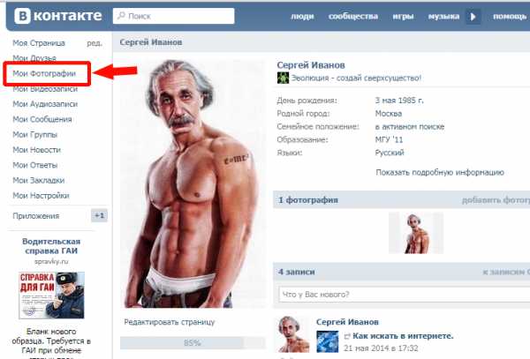The image size is (530, 359).
Task: Open Мои Настройки in left menu
Action: click(x=41, y=195)
